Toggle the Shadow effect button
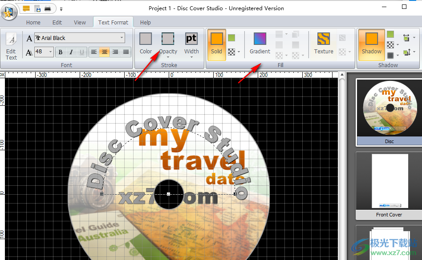The width and height of the screenshot is (422, 260). [372, 44]
